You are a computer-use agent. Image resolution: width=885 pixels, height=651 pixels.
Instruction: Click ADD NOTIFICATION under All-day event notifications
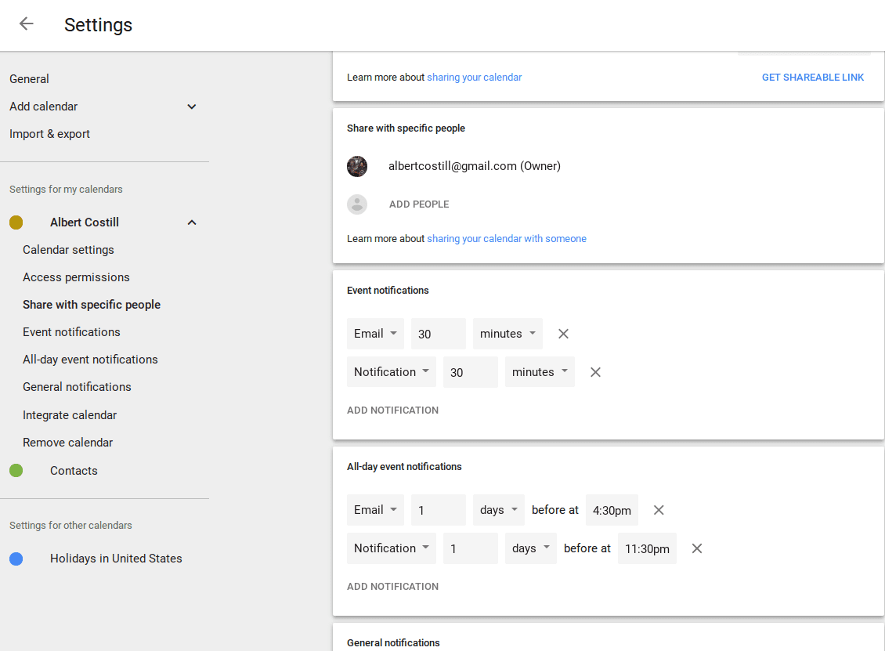pyautogui.click(x=392, y=587)
